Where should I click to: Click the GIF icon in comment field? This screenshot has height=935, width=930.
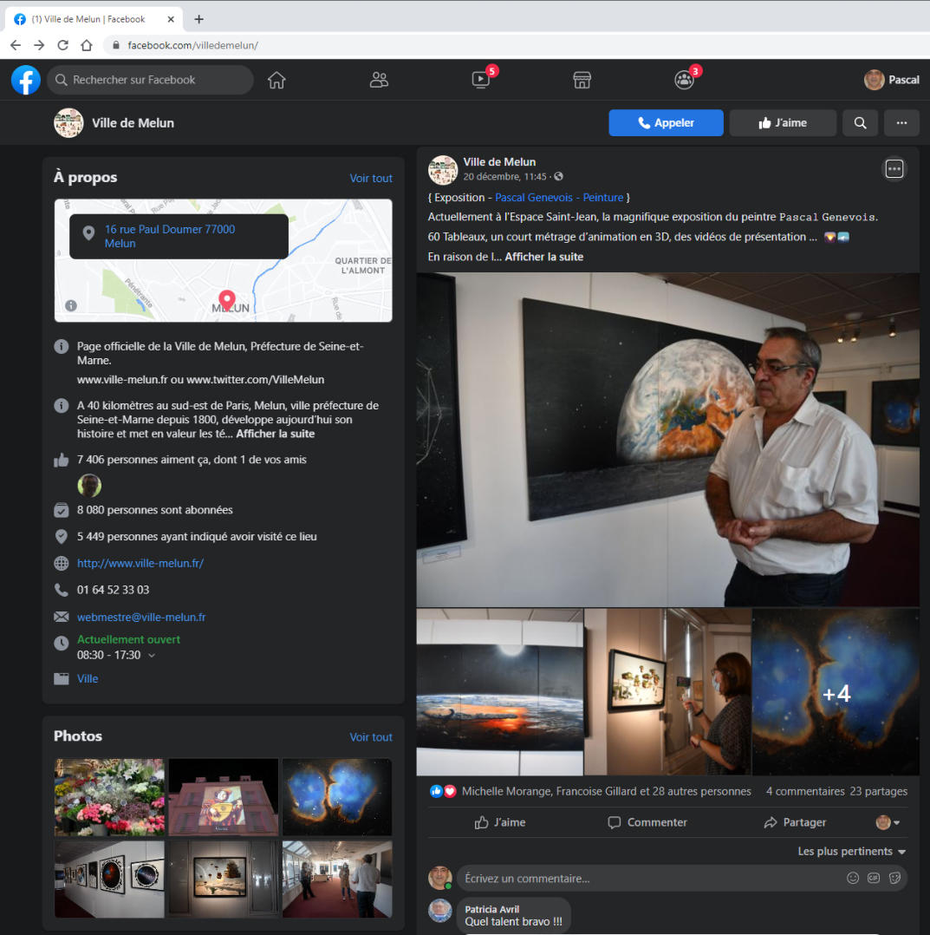point(874,878)
